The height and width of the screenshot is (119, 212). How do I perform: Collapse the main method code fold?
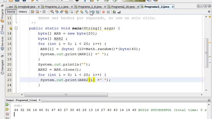point(16,28)
